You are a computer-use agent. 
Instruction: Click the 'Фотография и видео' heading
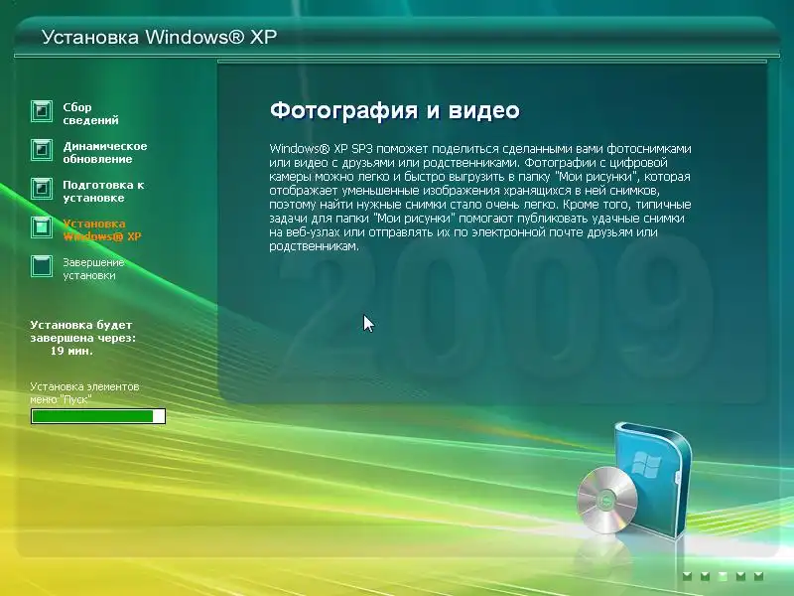[394, 110]
